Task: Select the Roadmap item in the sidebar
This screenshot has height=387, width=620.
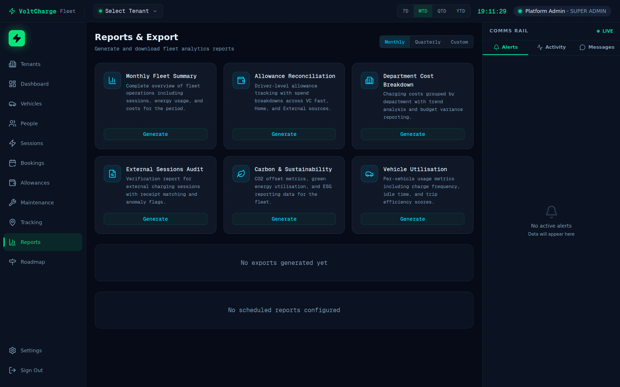Action: tap(32, 262)
